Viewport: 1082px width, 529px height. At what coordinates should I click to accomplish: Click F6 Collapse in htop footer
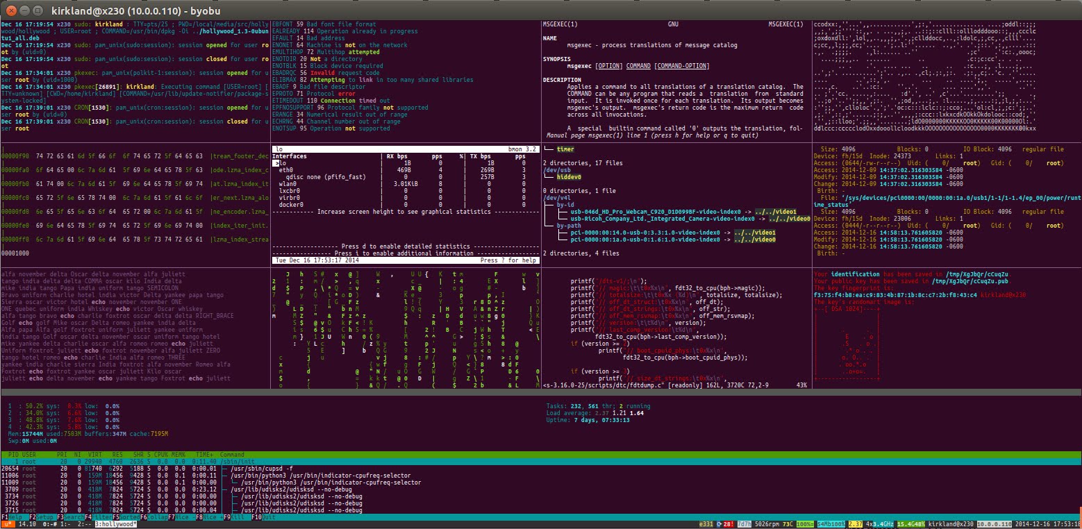tap(153, 517)
